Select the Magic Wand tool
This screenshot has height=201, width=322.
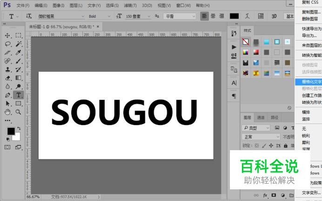pyautogui.click(x=18, y=44)
